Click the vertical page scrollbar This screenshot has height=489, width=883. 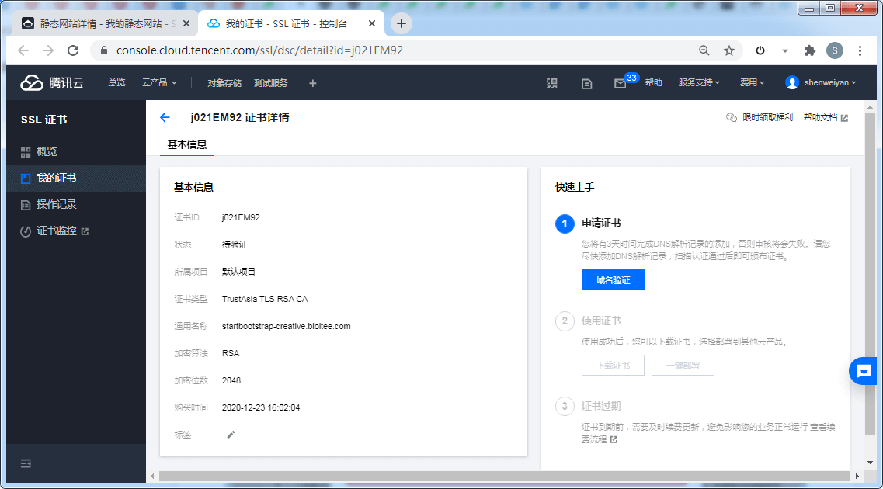(x=870, y=274)
